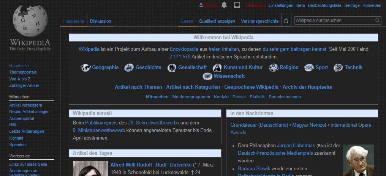Open Grundsteuer (Deutschland) news link
The image size is (386, 176).
[x=259, y=125]
